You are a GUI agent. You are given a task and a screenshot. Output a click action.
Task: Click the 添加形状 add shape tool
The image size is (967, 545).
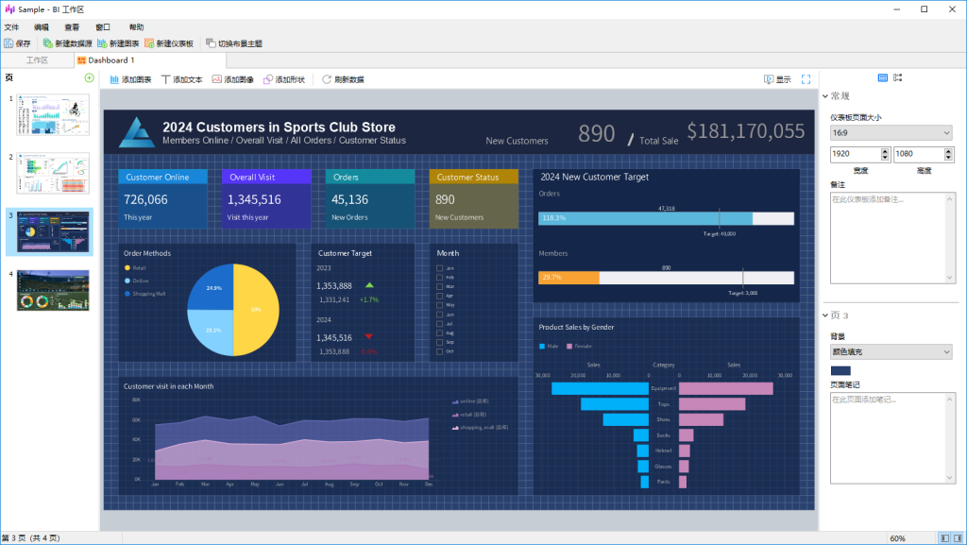click(283, 79)
